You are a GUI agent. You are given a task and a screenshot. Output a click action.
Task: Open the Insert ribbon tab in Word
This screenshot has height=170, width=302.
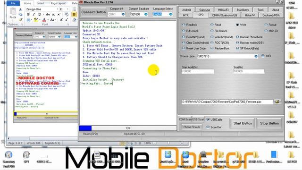[41, 3]
